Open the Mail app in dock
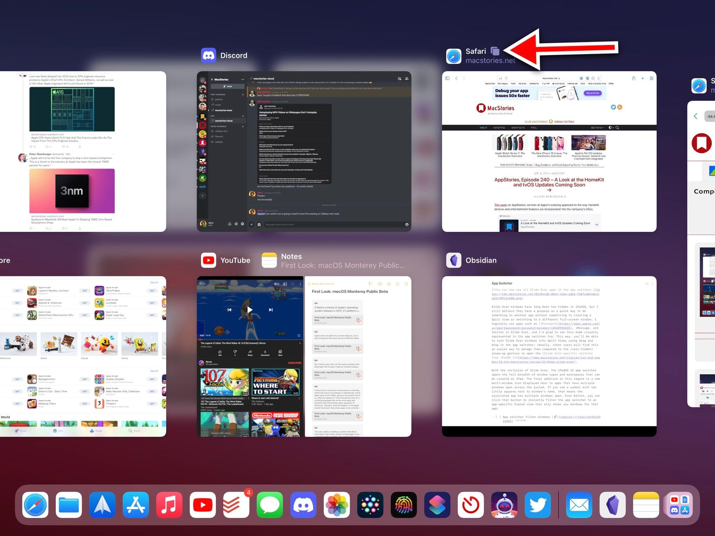Image resolution: width=715 pixels, height=536 pixels. point(579,505)
